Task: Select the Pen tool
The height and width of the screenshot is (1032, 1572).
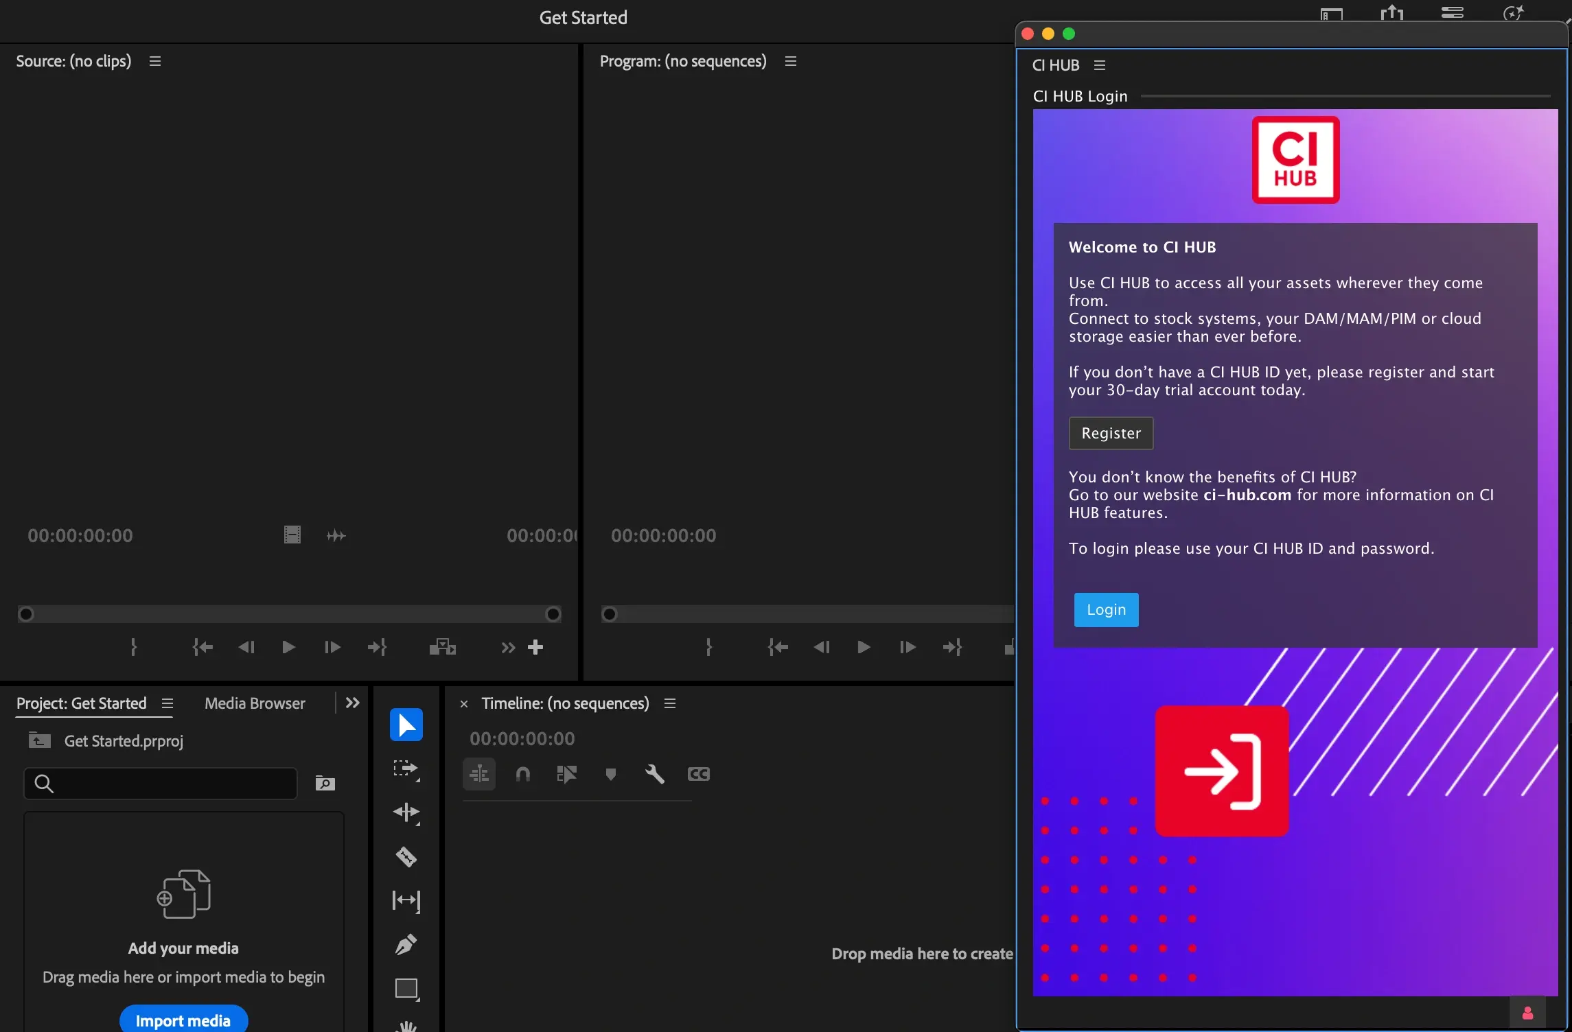Action: (406, 945)
